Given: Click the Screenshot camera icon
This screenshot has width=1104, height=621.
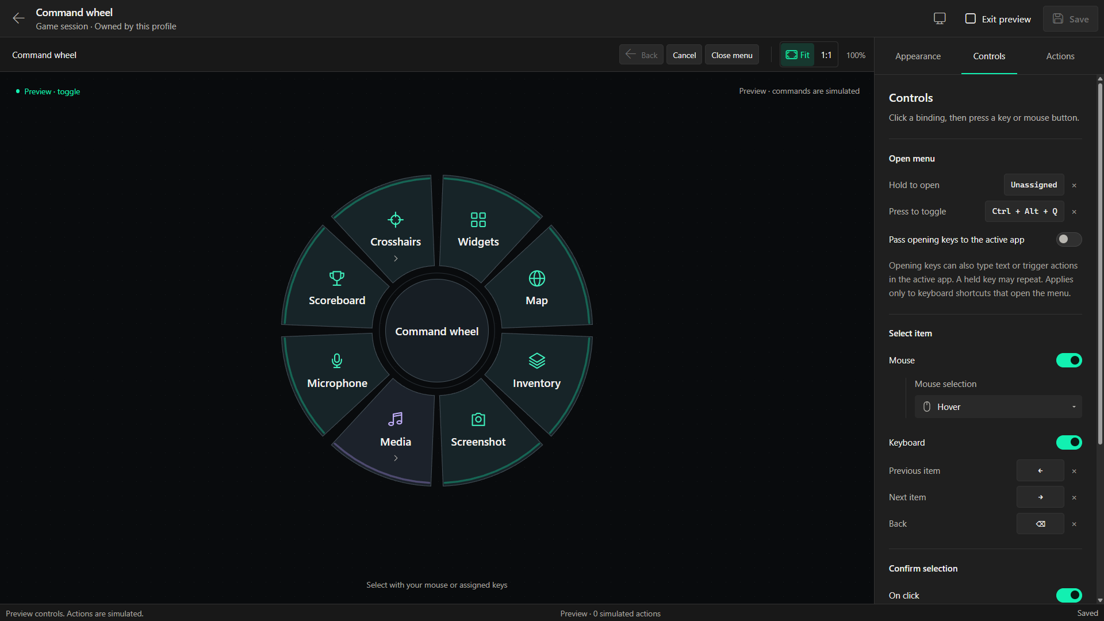Looking at the screenshot, I should (478, 419).
